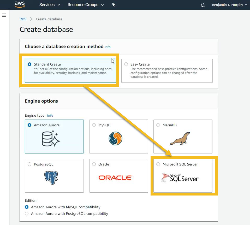
Task: Open the Benjamin D Murphy account menu
Action: pyautogui.click(x=229, y=5)
